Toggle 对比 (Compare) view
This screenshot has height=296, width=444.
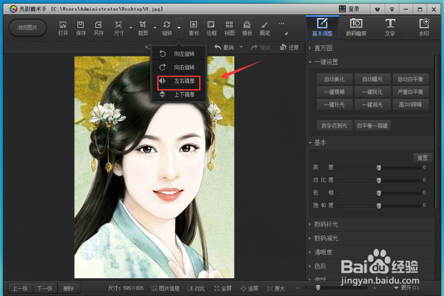pyautogui.click(x=196, y=288)
